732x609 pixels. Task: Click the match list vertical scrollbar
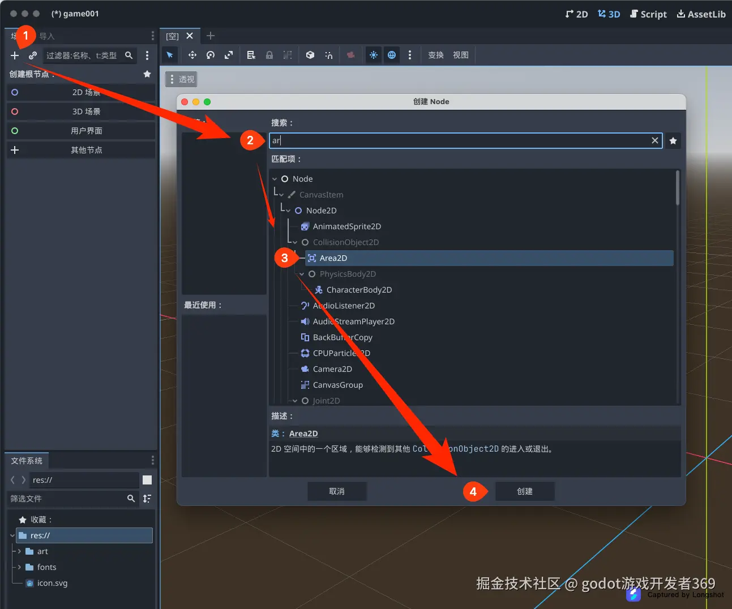pos(678,188)
